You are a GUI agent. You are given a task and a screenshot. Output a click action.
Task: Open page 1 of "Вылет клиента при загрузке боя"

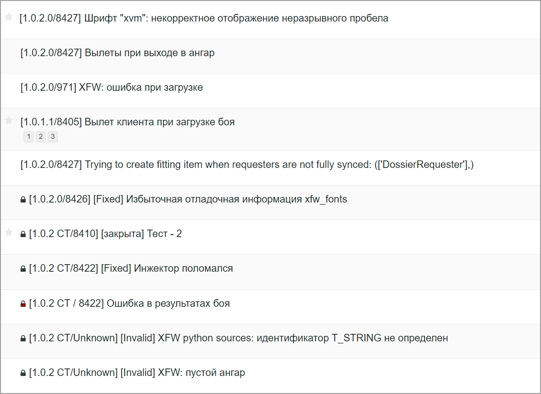(29, 136)
